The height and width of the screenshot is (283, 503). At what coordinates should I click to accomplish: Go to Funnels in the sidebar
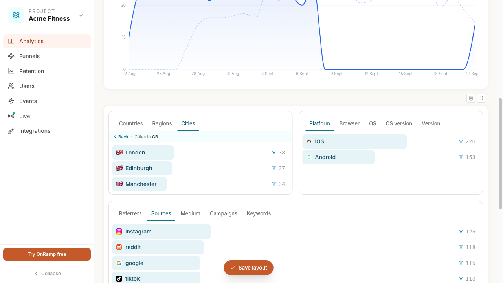[47, 56]
